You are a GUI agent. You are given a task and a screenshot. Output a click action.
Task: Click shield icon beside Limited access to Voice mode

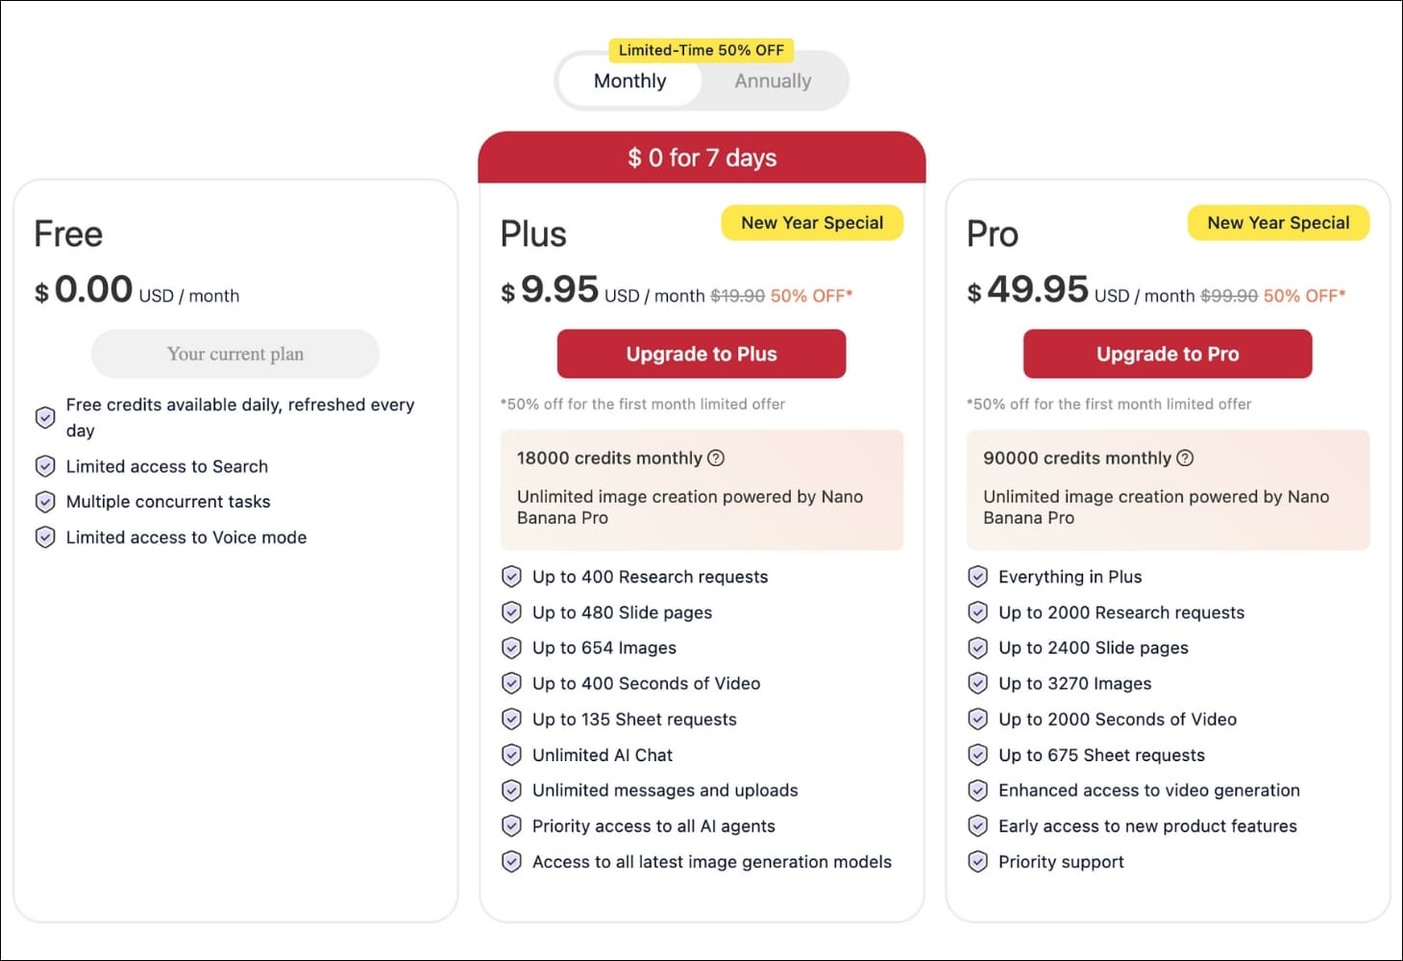[x=45, y=537]
